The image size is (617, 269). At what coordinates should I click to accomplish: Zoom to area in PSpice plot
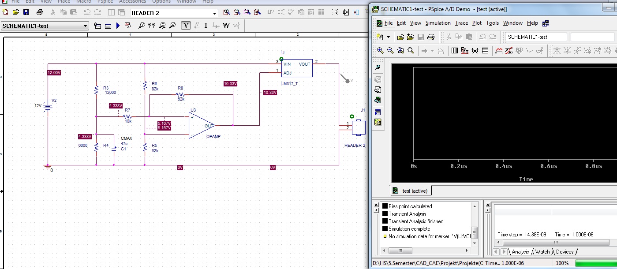pos(400,51)
